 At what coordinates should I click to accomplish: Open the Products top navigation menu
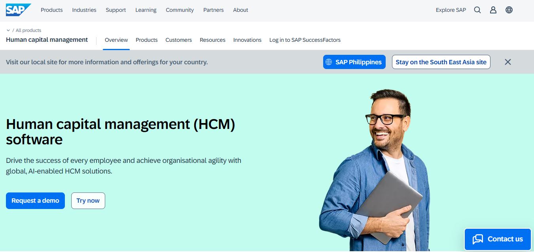tap(52, 10)
